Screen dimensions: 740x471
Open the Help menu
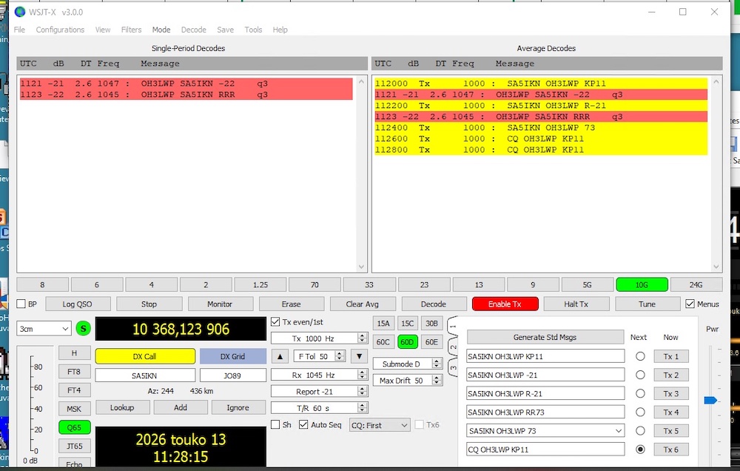pos(280,30)
